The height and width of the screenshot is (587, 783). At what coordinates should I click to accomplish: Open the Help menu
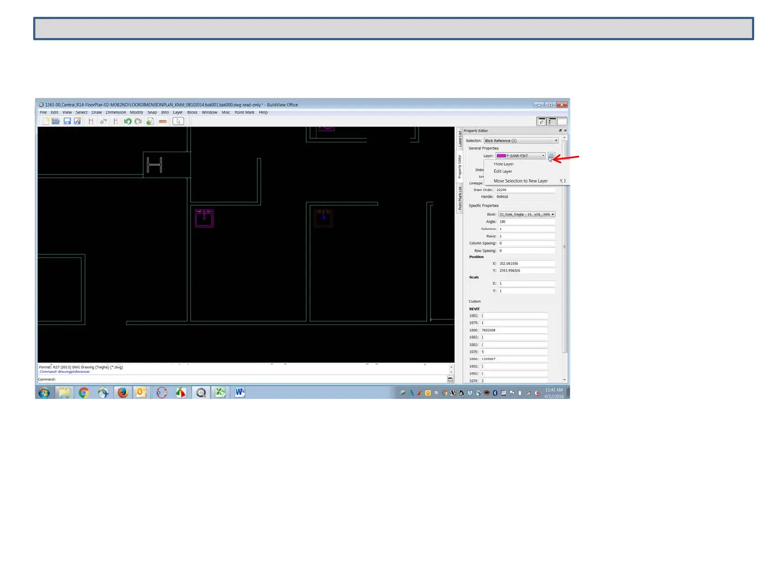(263, 113)
